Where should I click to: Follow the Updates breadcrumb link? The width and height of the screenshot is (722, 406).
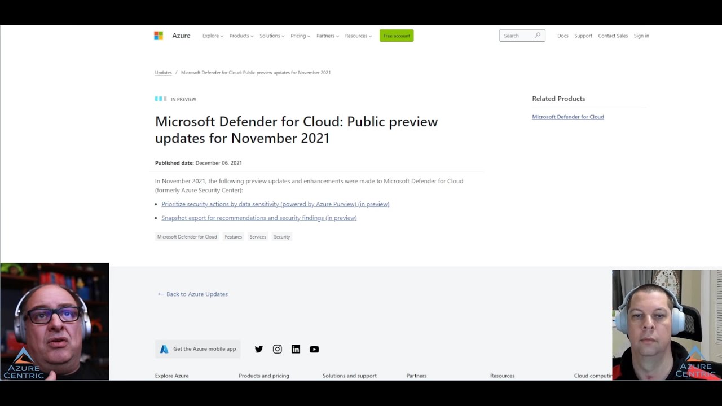[164, 73]
